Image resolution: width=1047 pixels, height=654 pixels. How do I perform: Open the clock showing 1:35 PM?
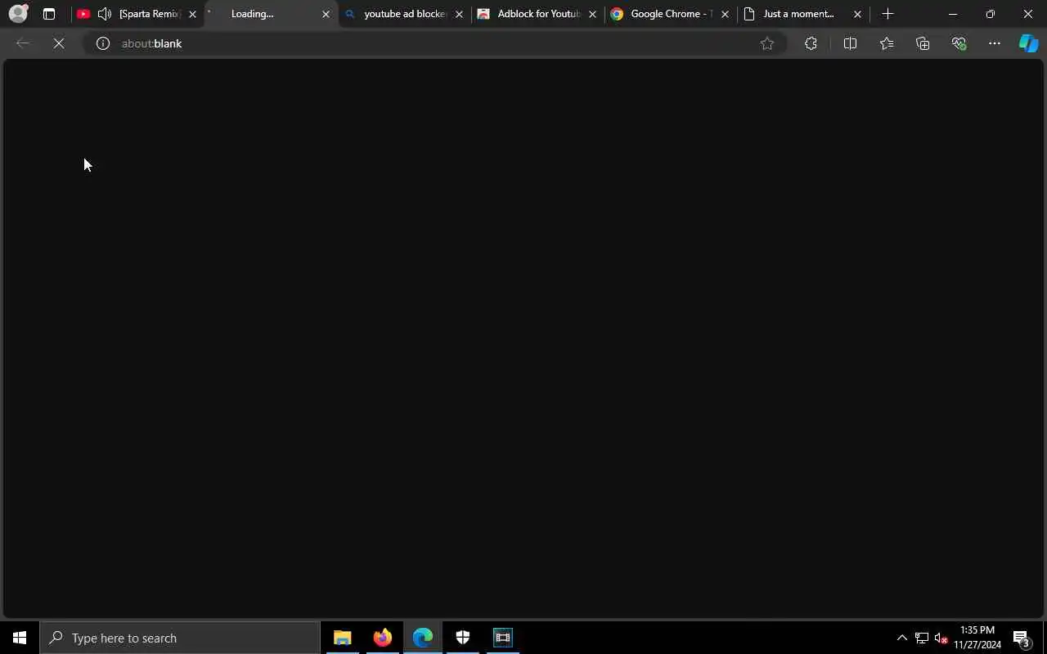coord(977,638)
